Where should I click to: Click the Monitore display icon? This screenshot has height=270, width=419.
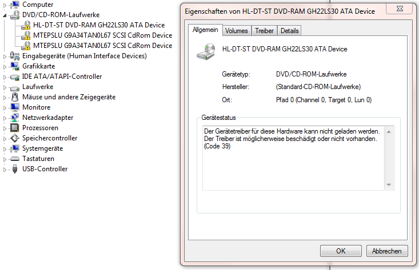[x=14, y=107]
